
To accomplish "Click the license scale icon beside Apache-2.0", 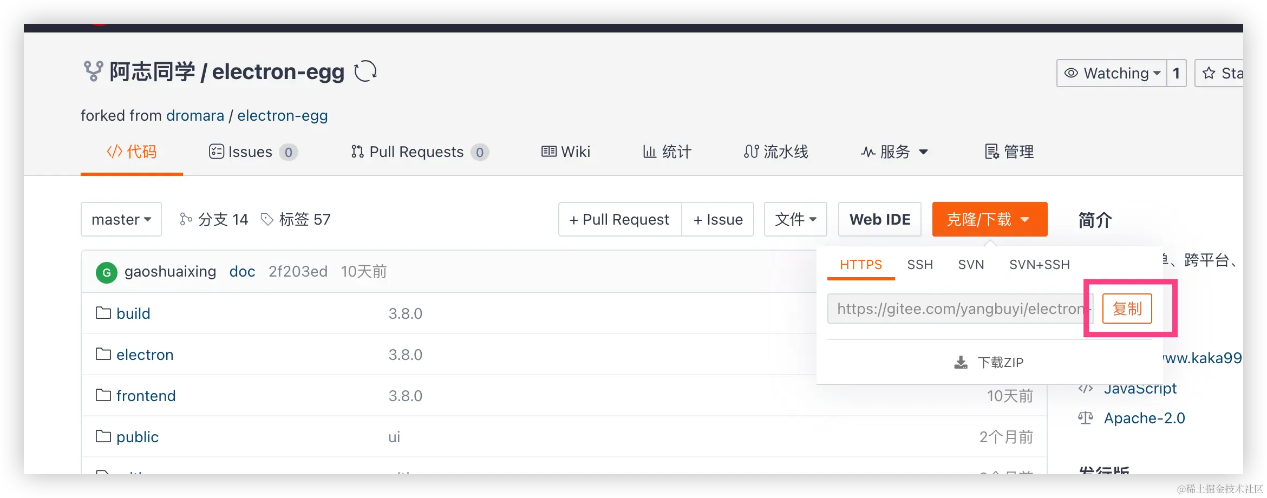I will [x=1086, y=418].
